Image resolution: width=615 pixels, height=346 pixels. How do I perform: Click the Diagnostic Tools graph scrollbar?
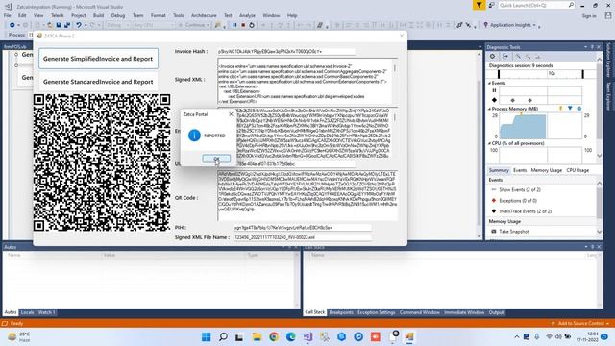[x=599, y=107]
